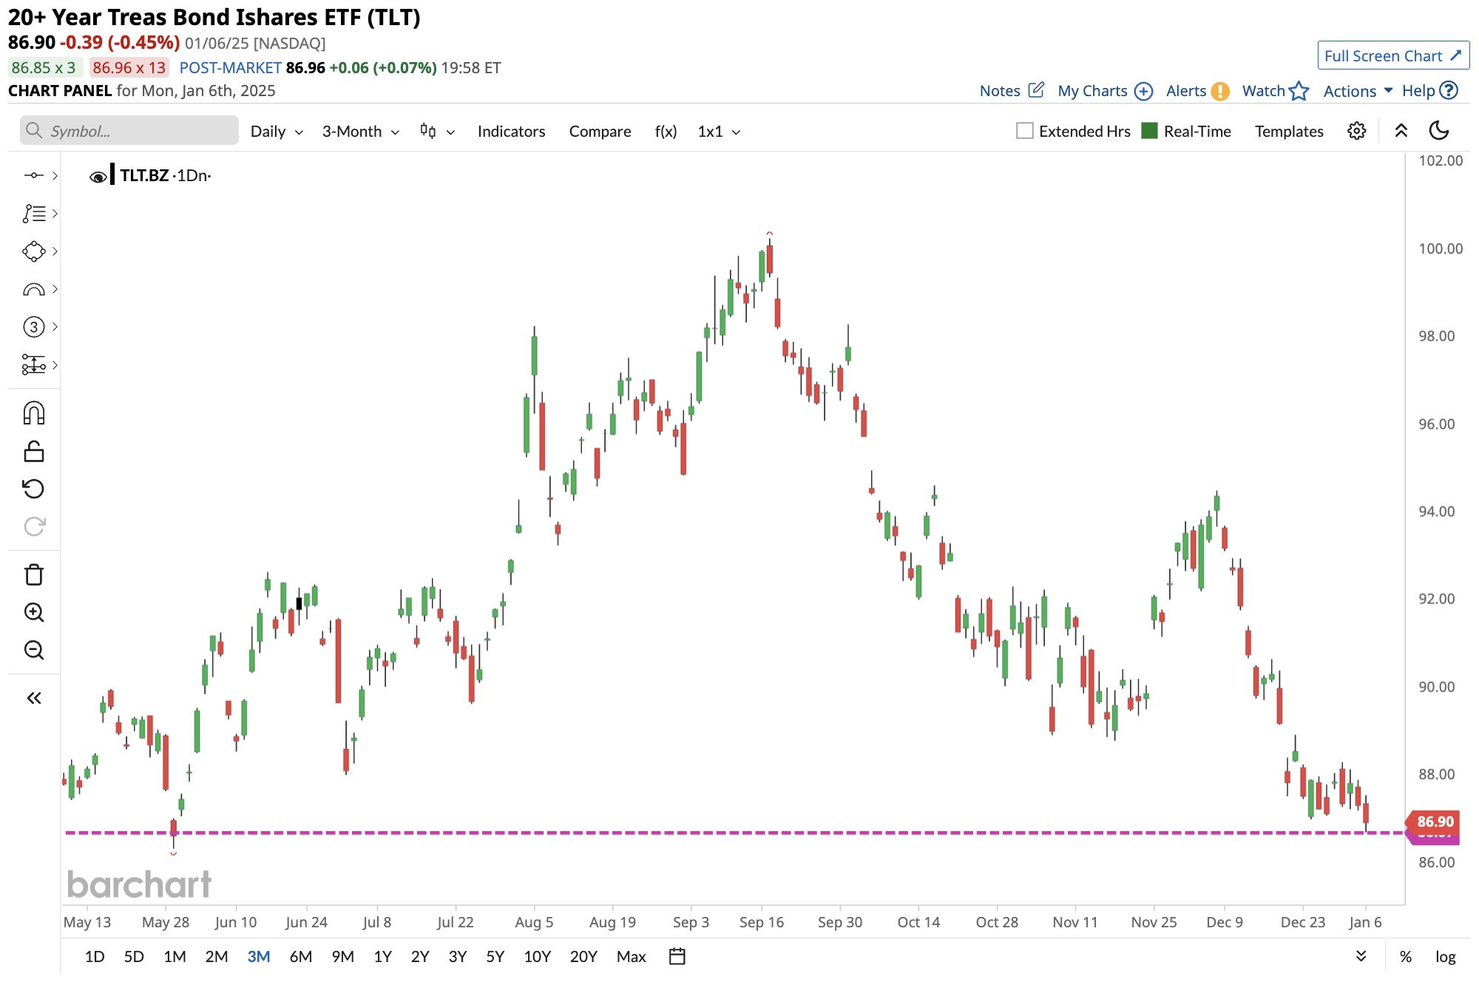Select the Max time range
The width and height of the screenshot is (1479, 985).
tap(631, 956)
